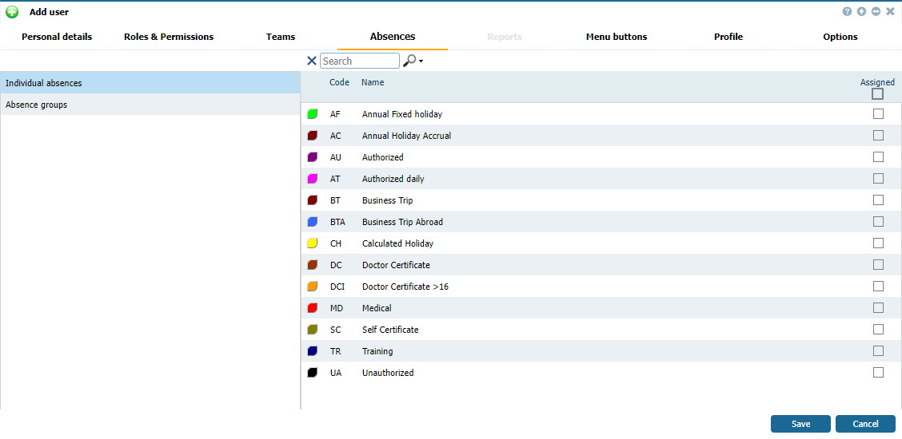Check Assigned for Annual Fixed holiday
Image resolution: width=902 pixels, height=439 pixels.
click(878, 114)
